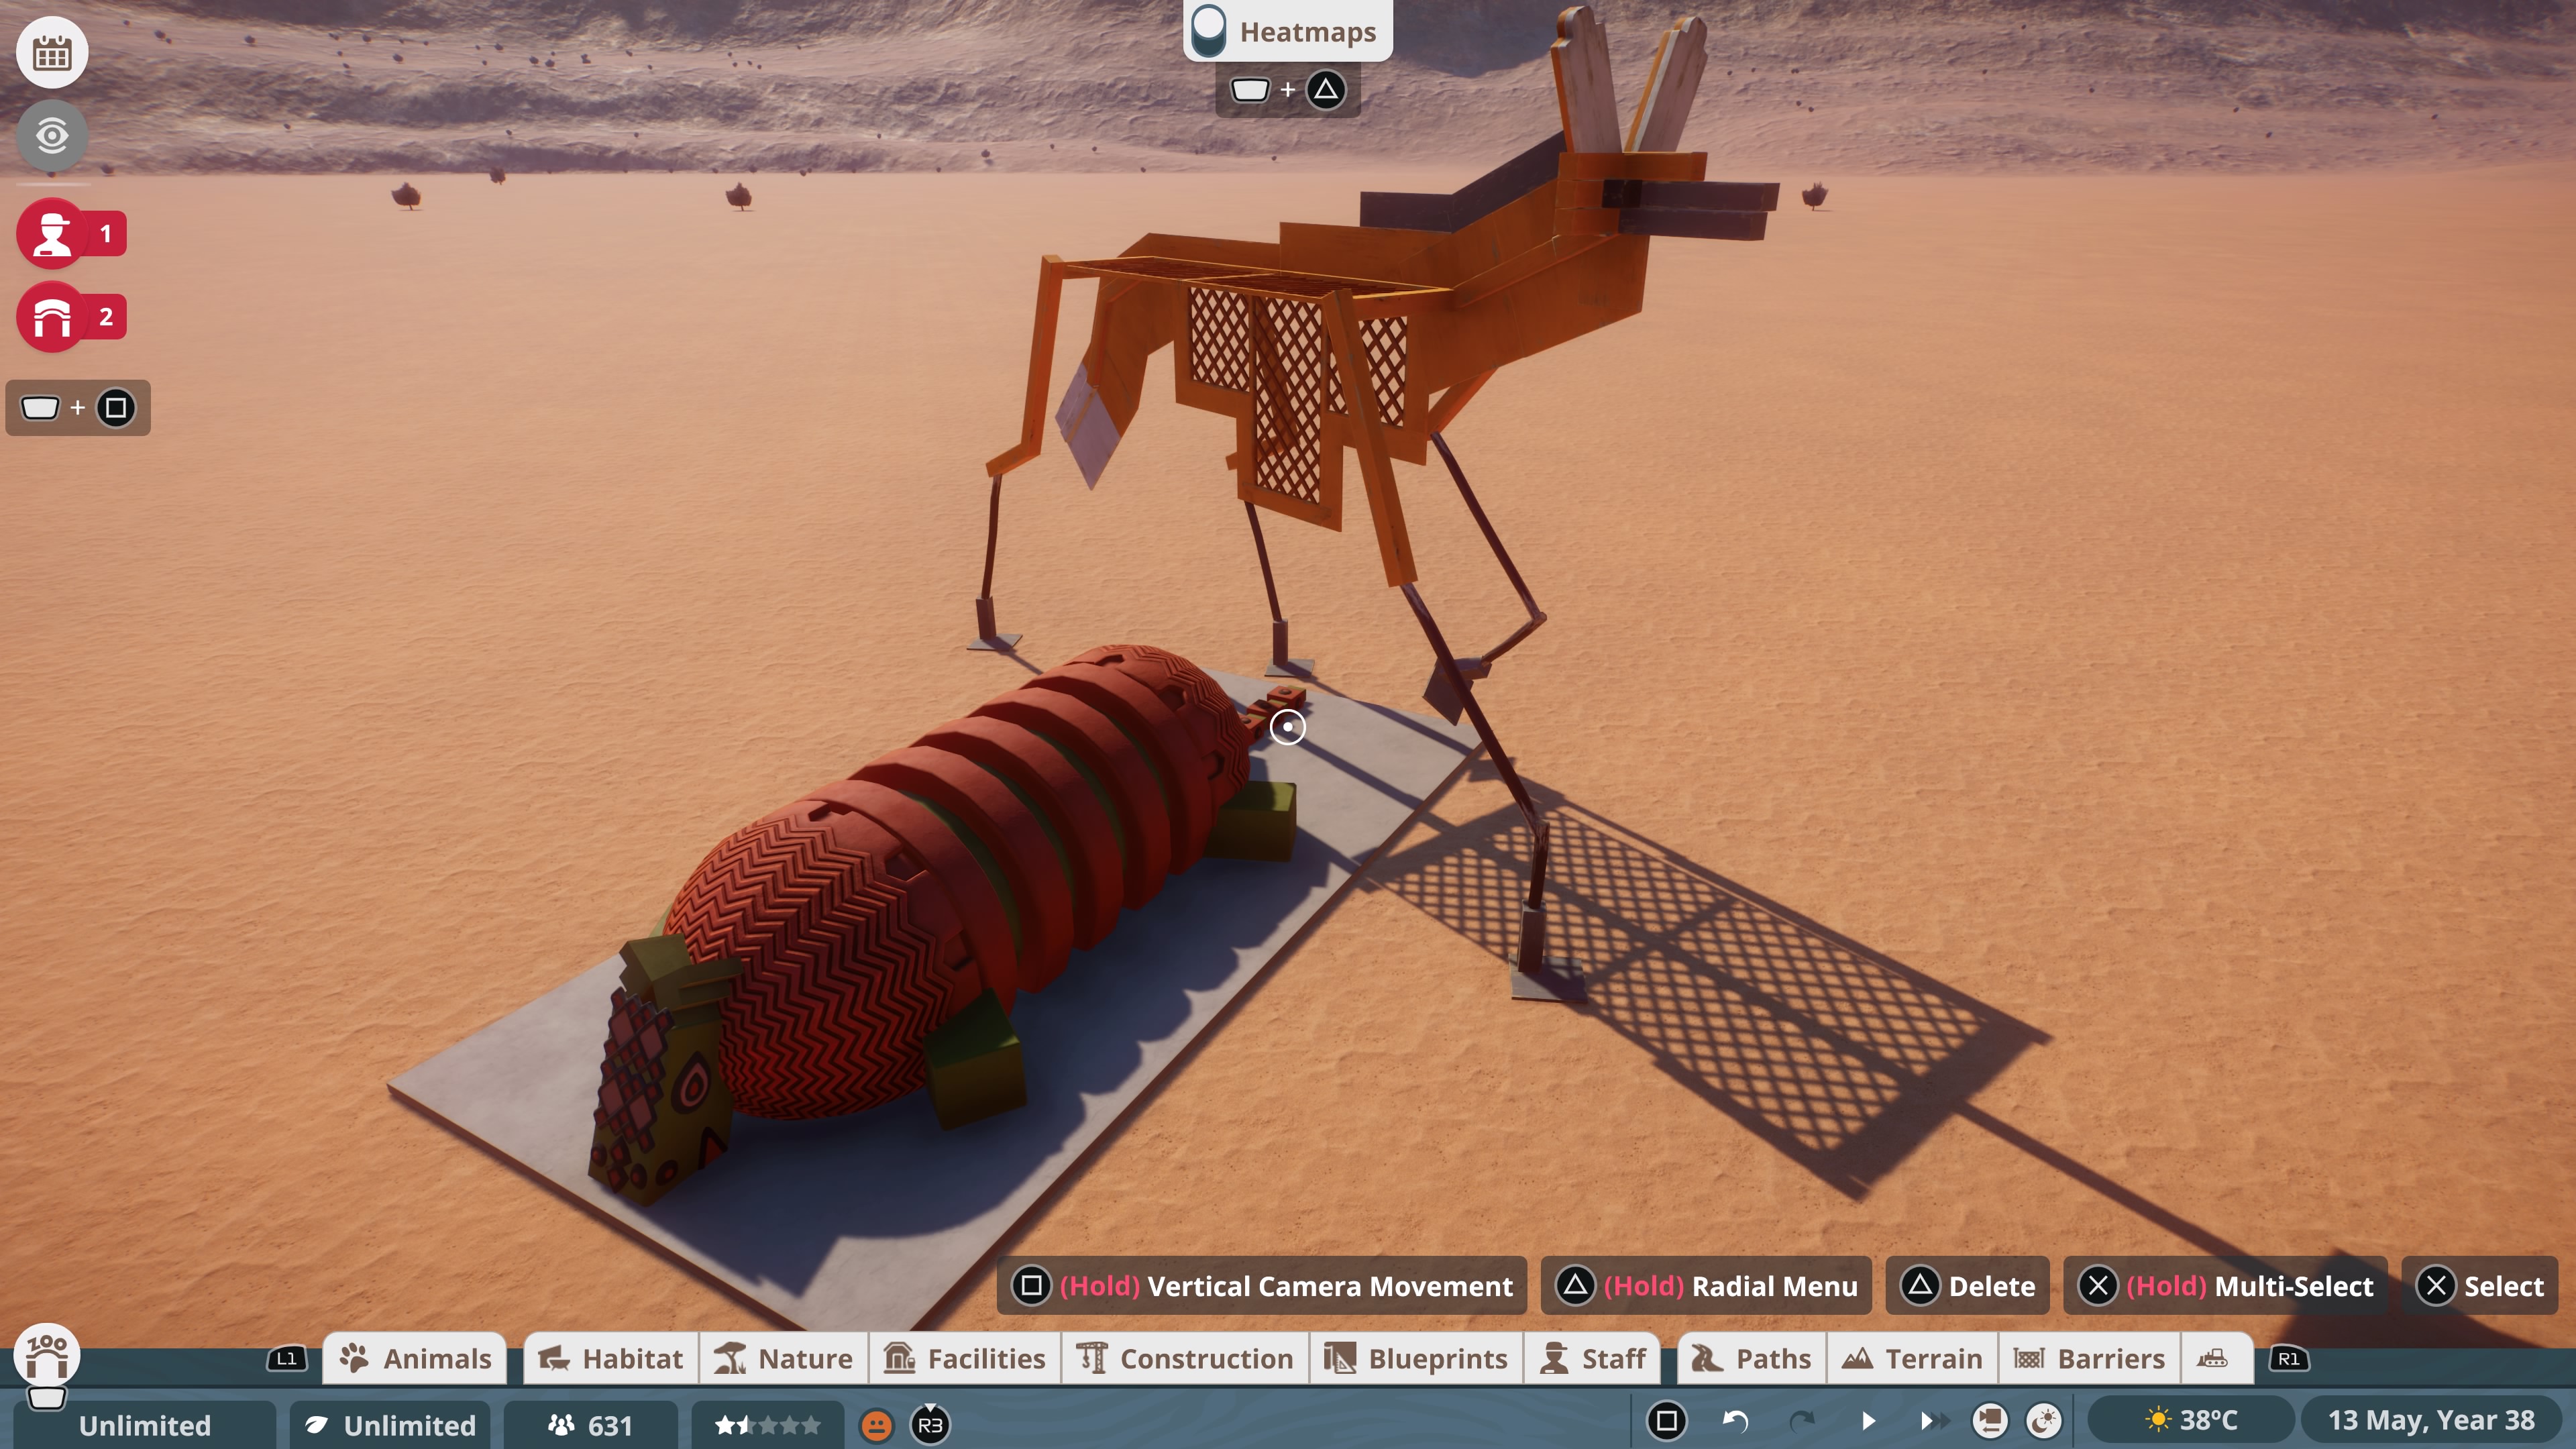Click the orange neutral guest happiness face
Viewport: 2576px width, 1449px height.
pos(877,1425)
